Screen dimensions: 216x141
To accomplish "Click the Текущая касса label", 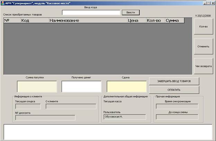I will [112, 101].
